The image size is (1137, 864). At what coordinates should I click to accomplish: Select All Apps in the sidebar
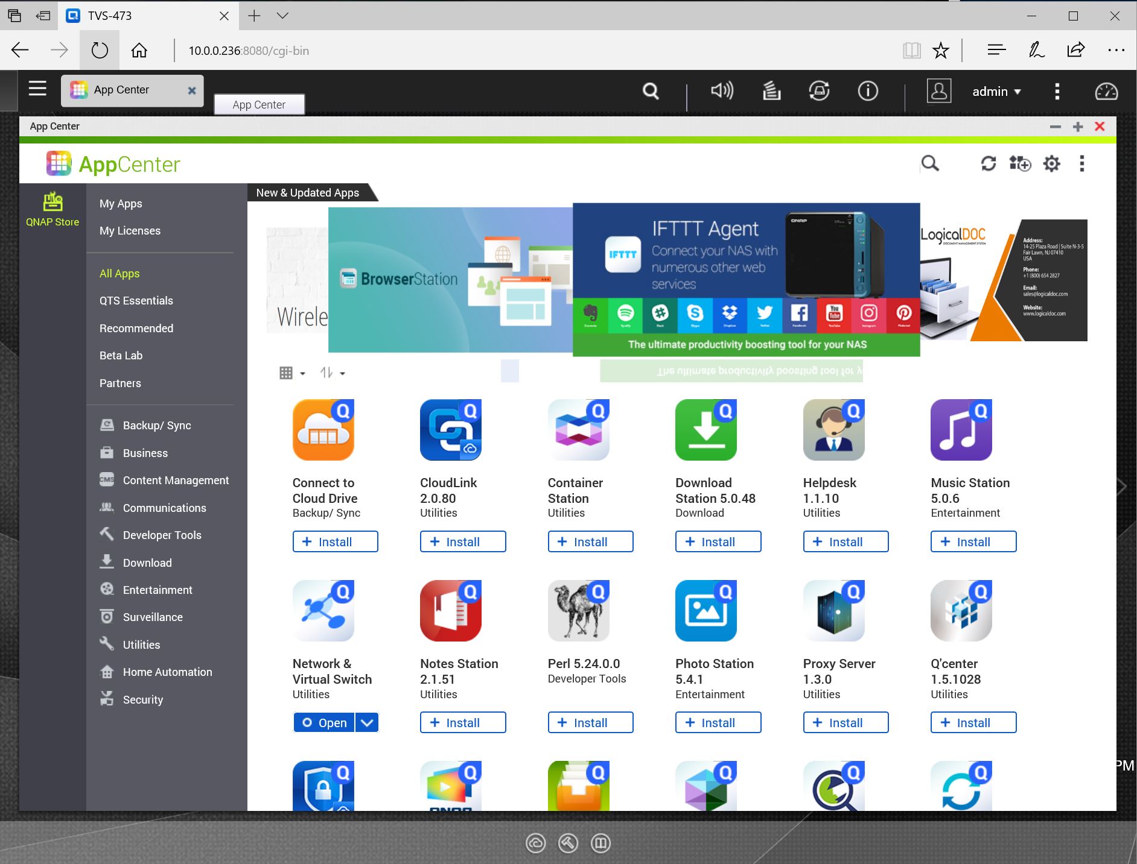click(x=119, y=274)
